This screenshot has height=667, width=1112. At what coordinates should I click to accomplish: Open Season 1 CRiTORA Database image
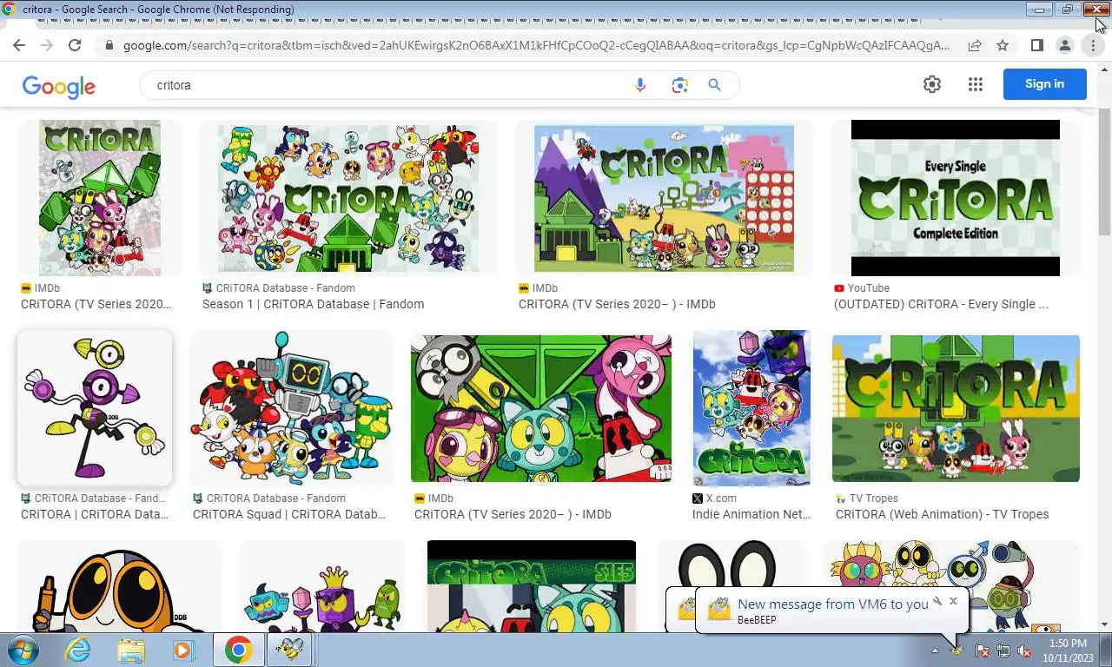[x=348, y=198]
